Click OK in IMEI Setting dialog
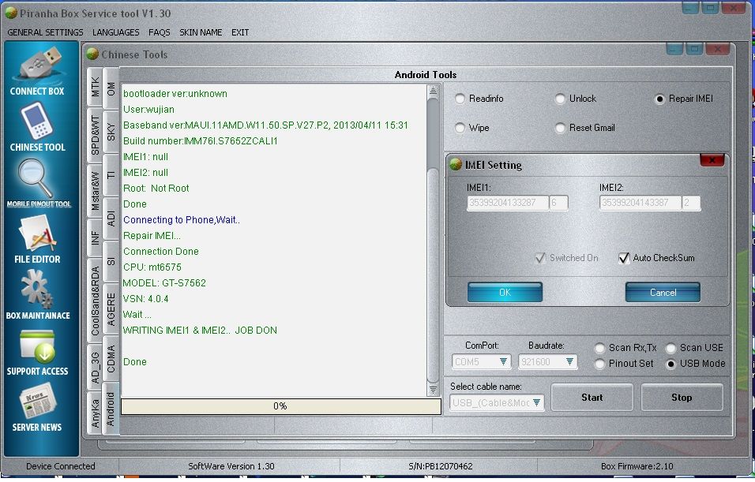Viewport: 755px width, 482px height. 505,293
